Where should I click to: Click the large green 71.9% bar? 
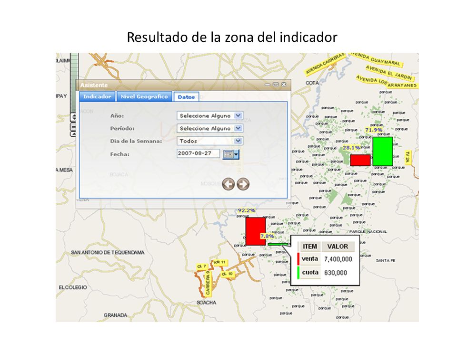383,151
